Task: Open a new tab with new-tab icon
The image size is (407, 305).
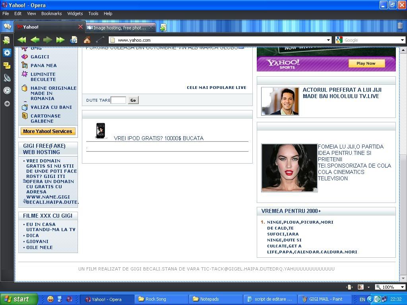Action: pyautogui.click(x=163, y=27)
